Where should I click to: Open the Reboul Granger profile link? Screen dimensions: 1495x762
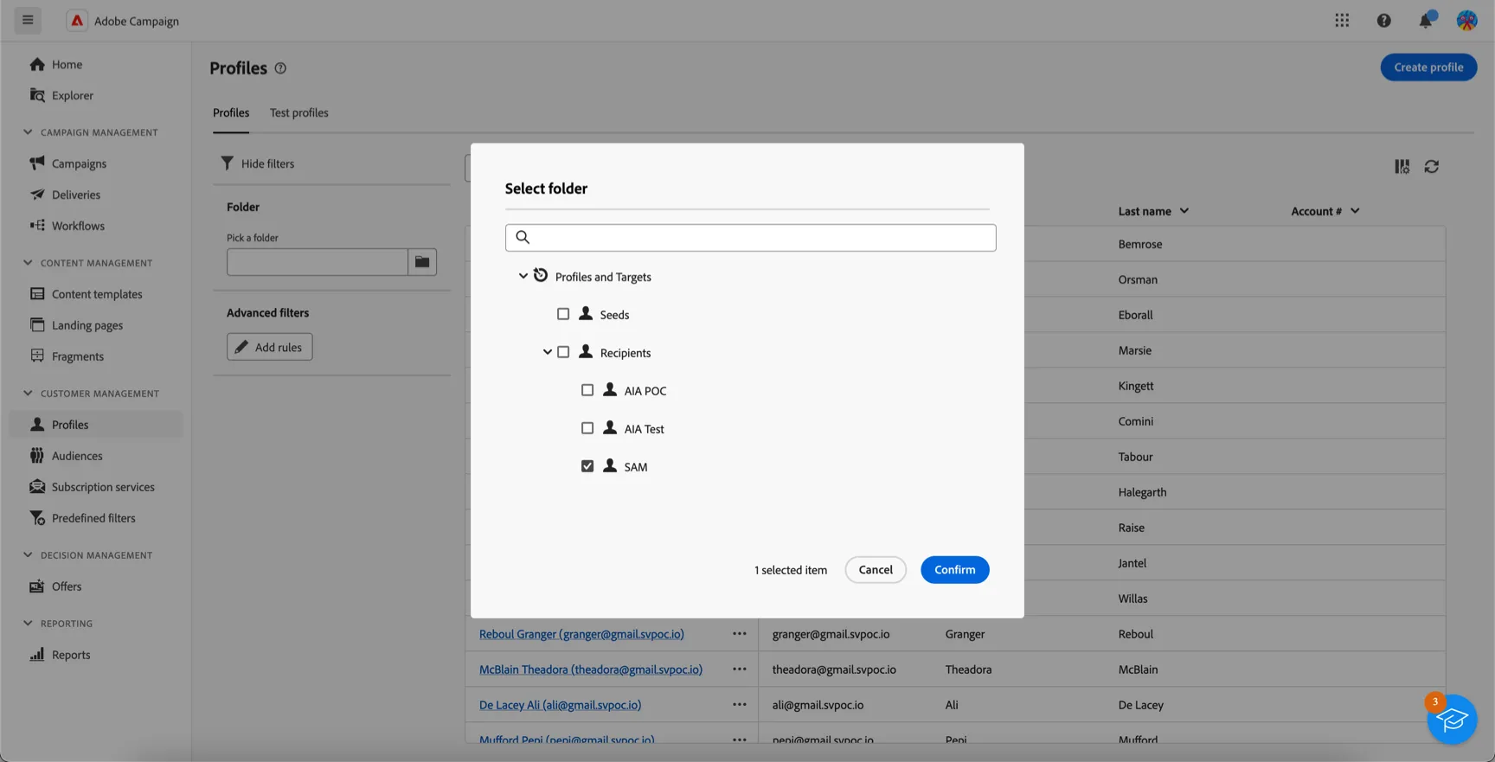point(581,634)
